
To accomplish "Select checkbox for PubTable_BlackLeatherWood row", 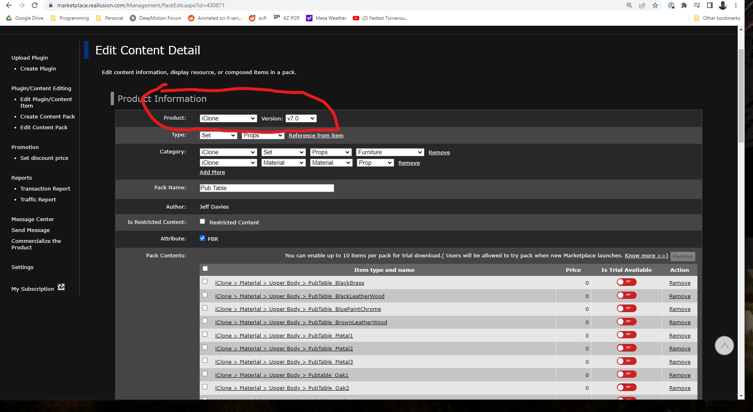I will 205,295.
